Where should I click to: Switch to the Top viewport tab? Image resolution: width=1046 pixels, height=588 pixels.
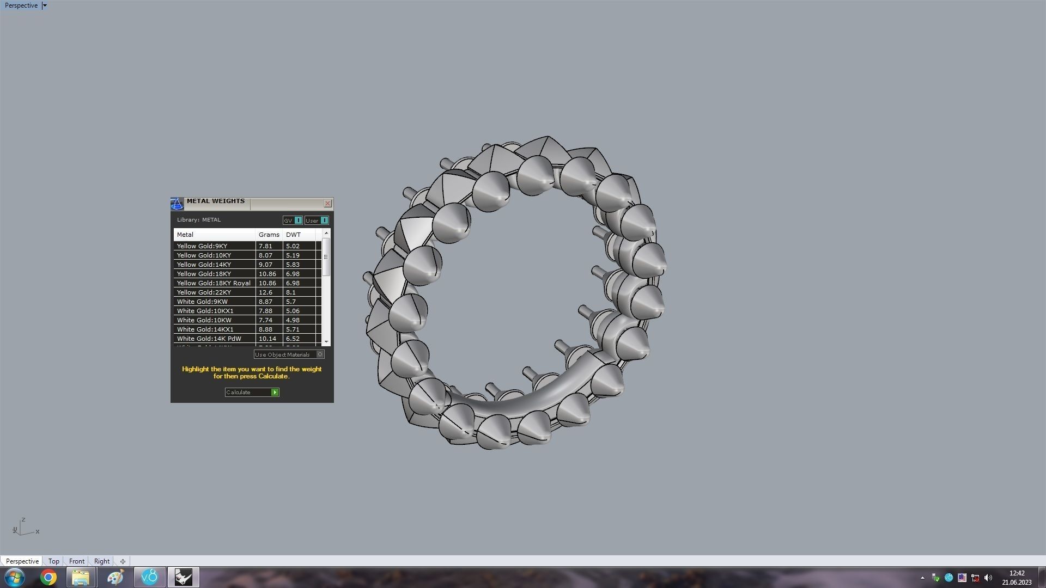click(x=53, y=561)
